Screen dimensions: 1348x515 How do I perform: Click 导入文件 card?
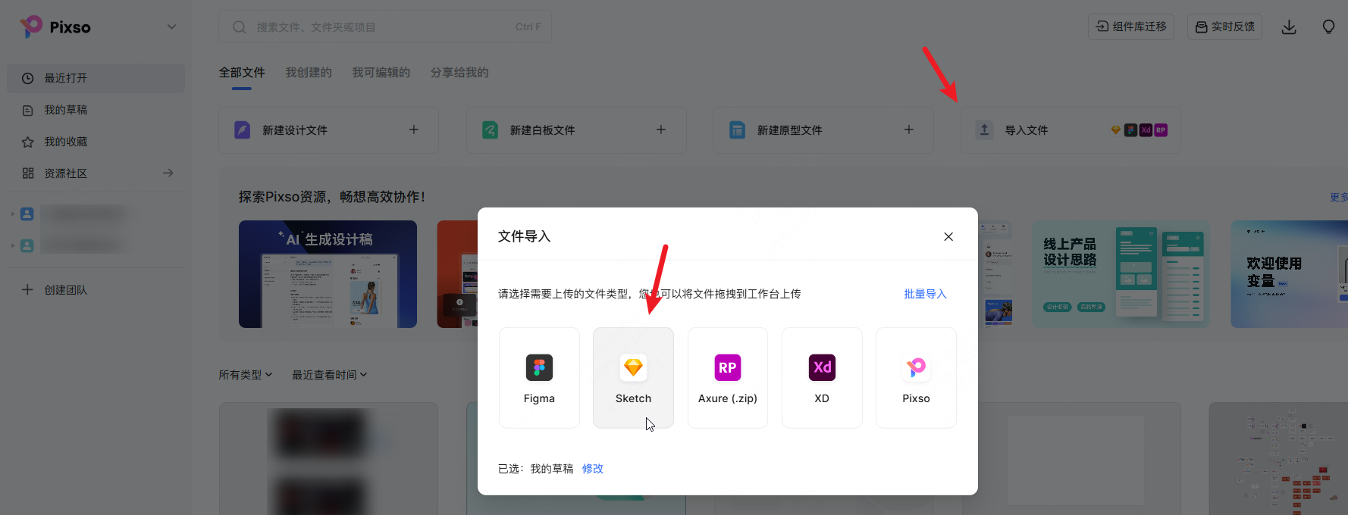[x=1071, y=130]
